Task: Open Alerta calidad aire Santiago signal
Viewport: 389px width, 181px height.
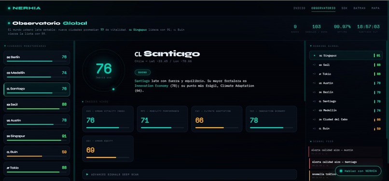Action: [x=346, y=163]
